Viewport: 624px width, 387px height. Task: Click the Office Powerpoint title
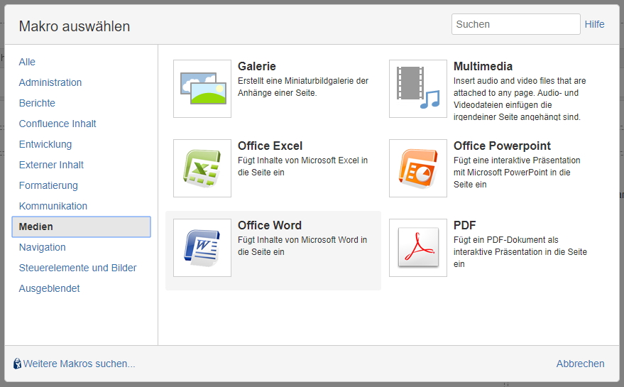click(502, 146)
